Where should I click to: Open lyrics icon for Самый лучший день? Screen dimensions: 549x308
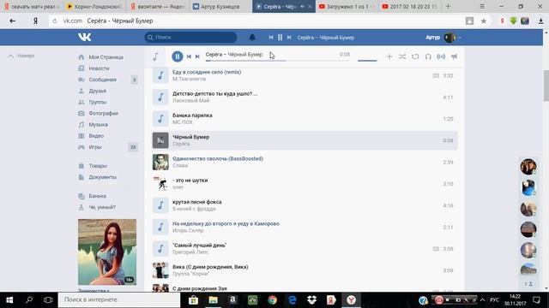[436, 249]
